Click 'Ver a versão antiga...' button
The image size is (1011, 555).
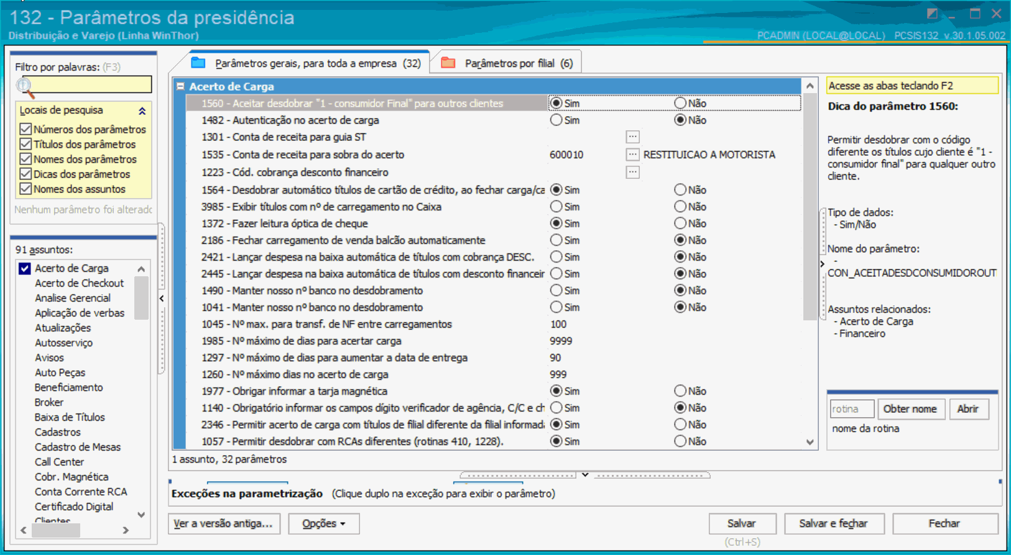click(x=224, y=524)
